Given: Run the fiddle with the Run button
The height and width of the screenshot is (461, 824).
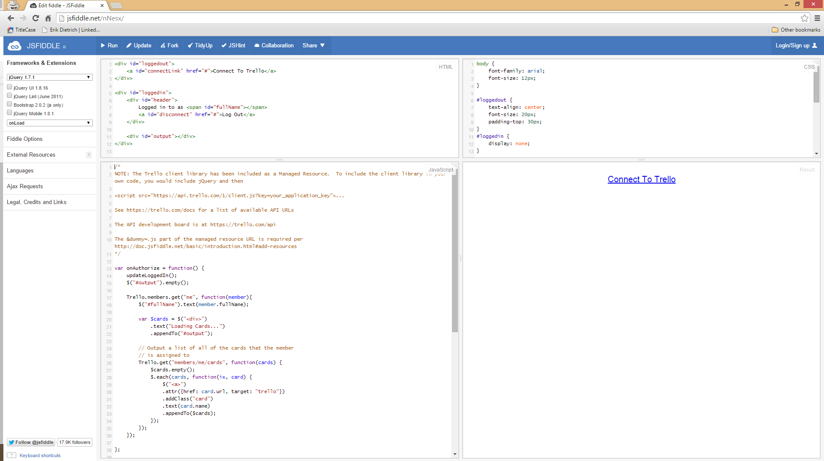Looking at the screenshot, I should click(x=109, y=46).
